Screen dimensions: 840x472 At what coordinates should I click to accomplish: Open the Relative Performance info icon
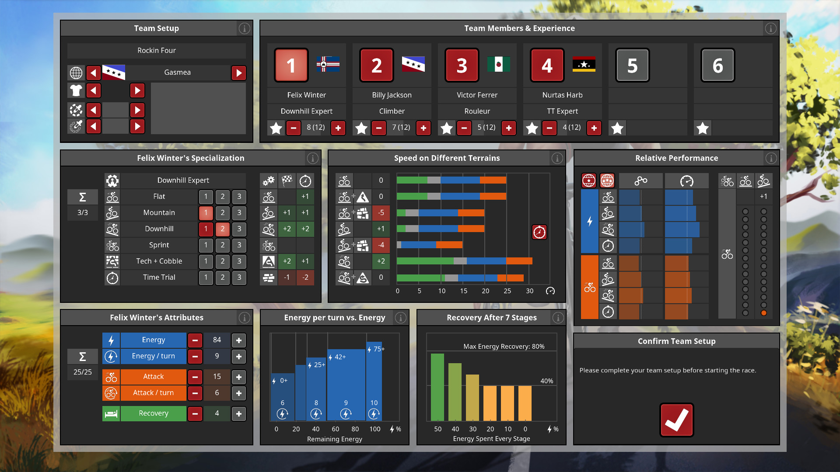(x=771, y=158)
